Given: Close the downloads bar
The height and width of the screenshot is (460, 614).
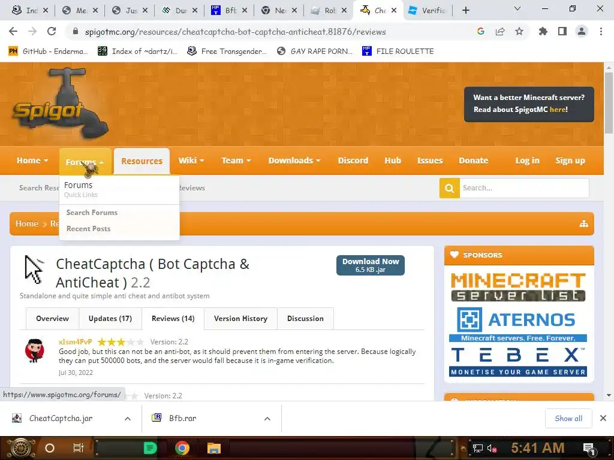Looking at the screenshot, I should coord(603,418).
